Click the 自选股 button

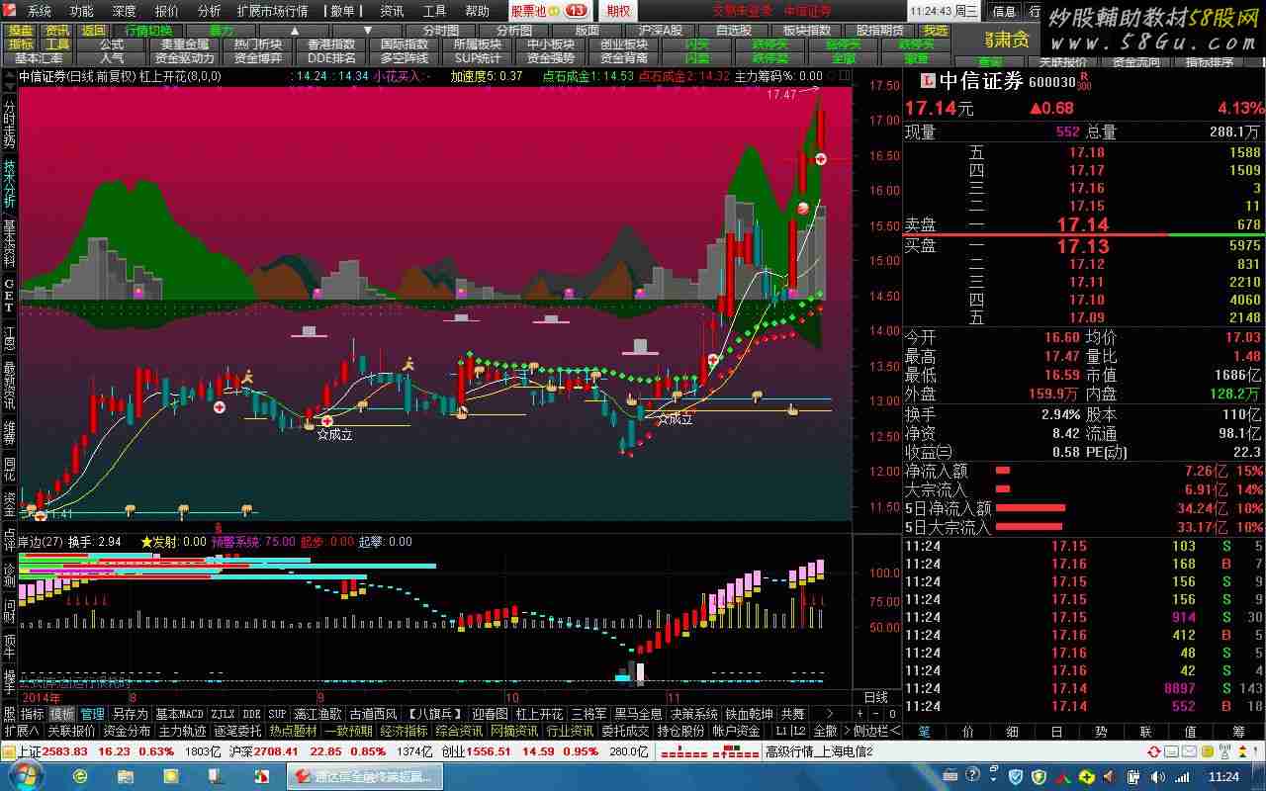tap(734, 31)
